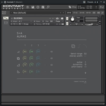Load next instrument arrow in BLOOMS header
106x106 pixels.
53,18
